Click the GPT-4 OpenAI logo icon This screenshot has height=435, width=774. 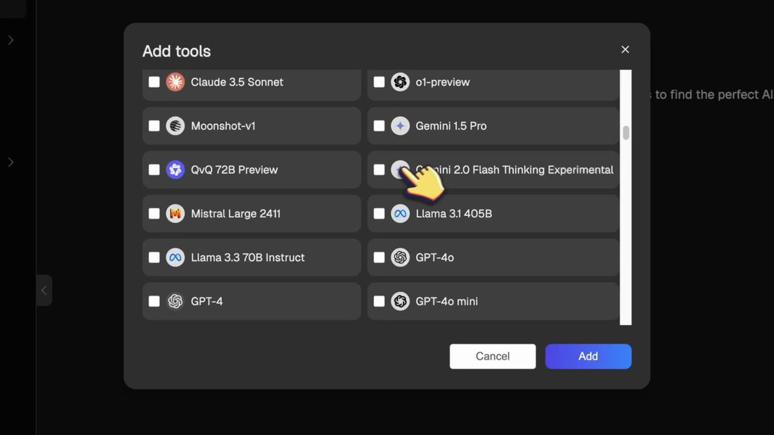[x=175, y=301]
